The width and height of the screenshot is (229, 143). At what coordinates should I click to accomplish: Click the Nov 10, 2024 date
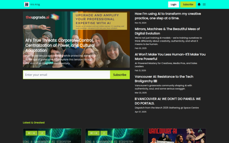(140, 23)
